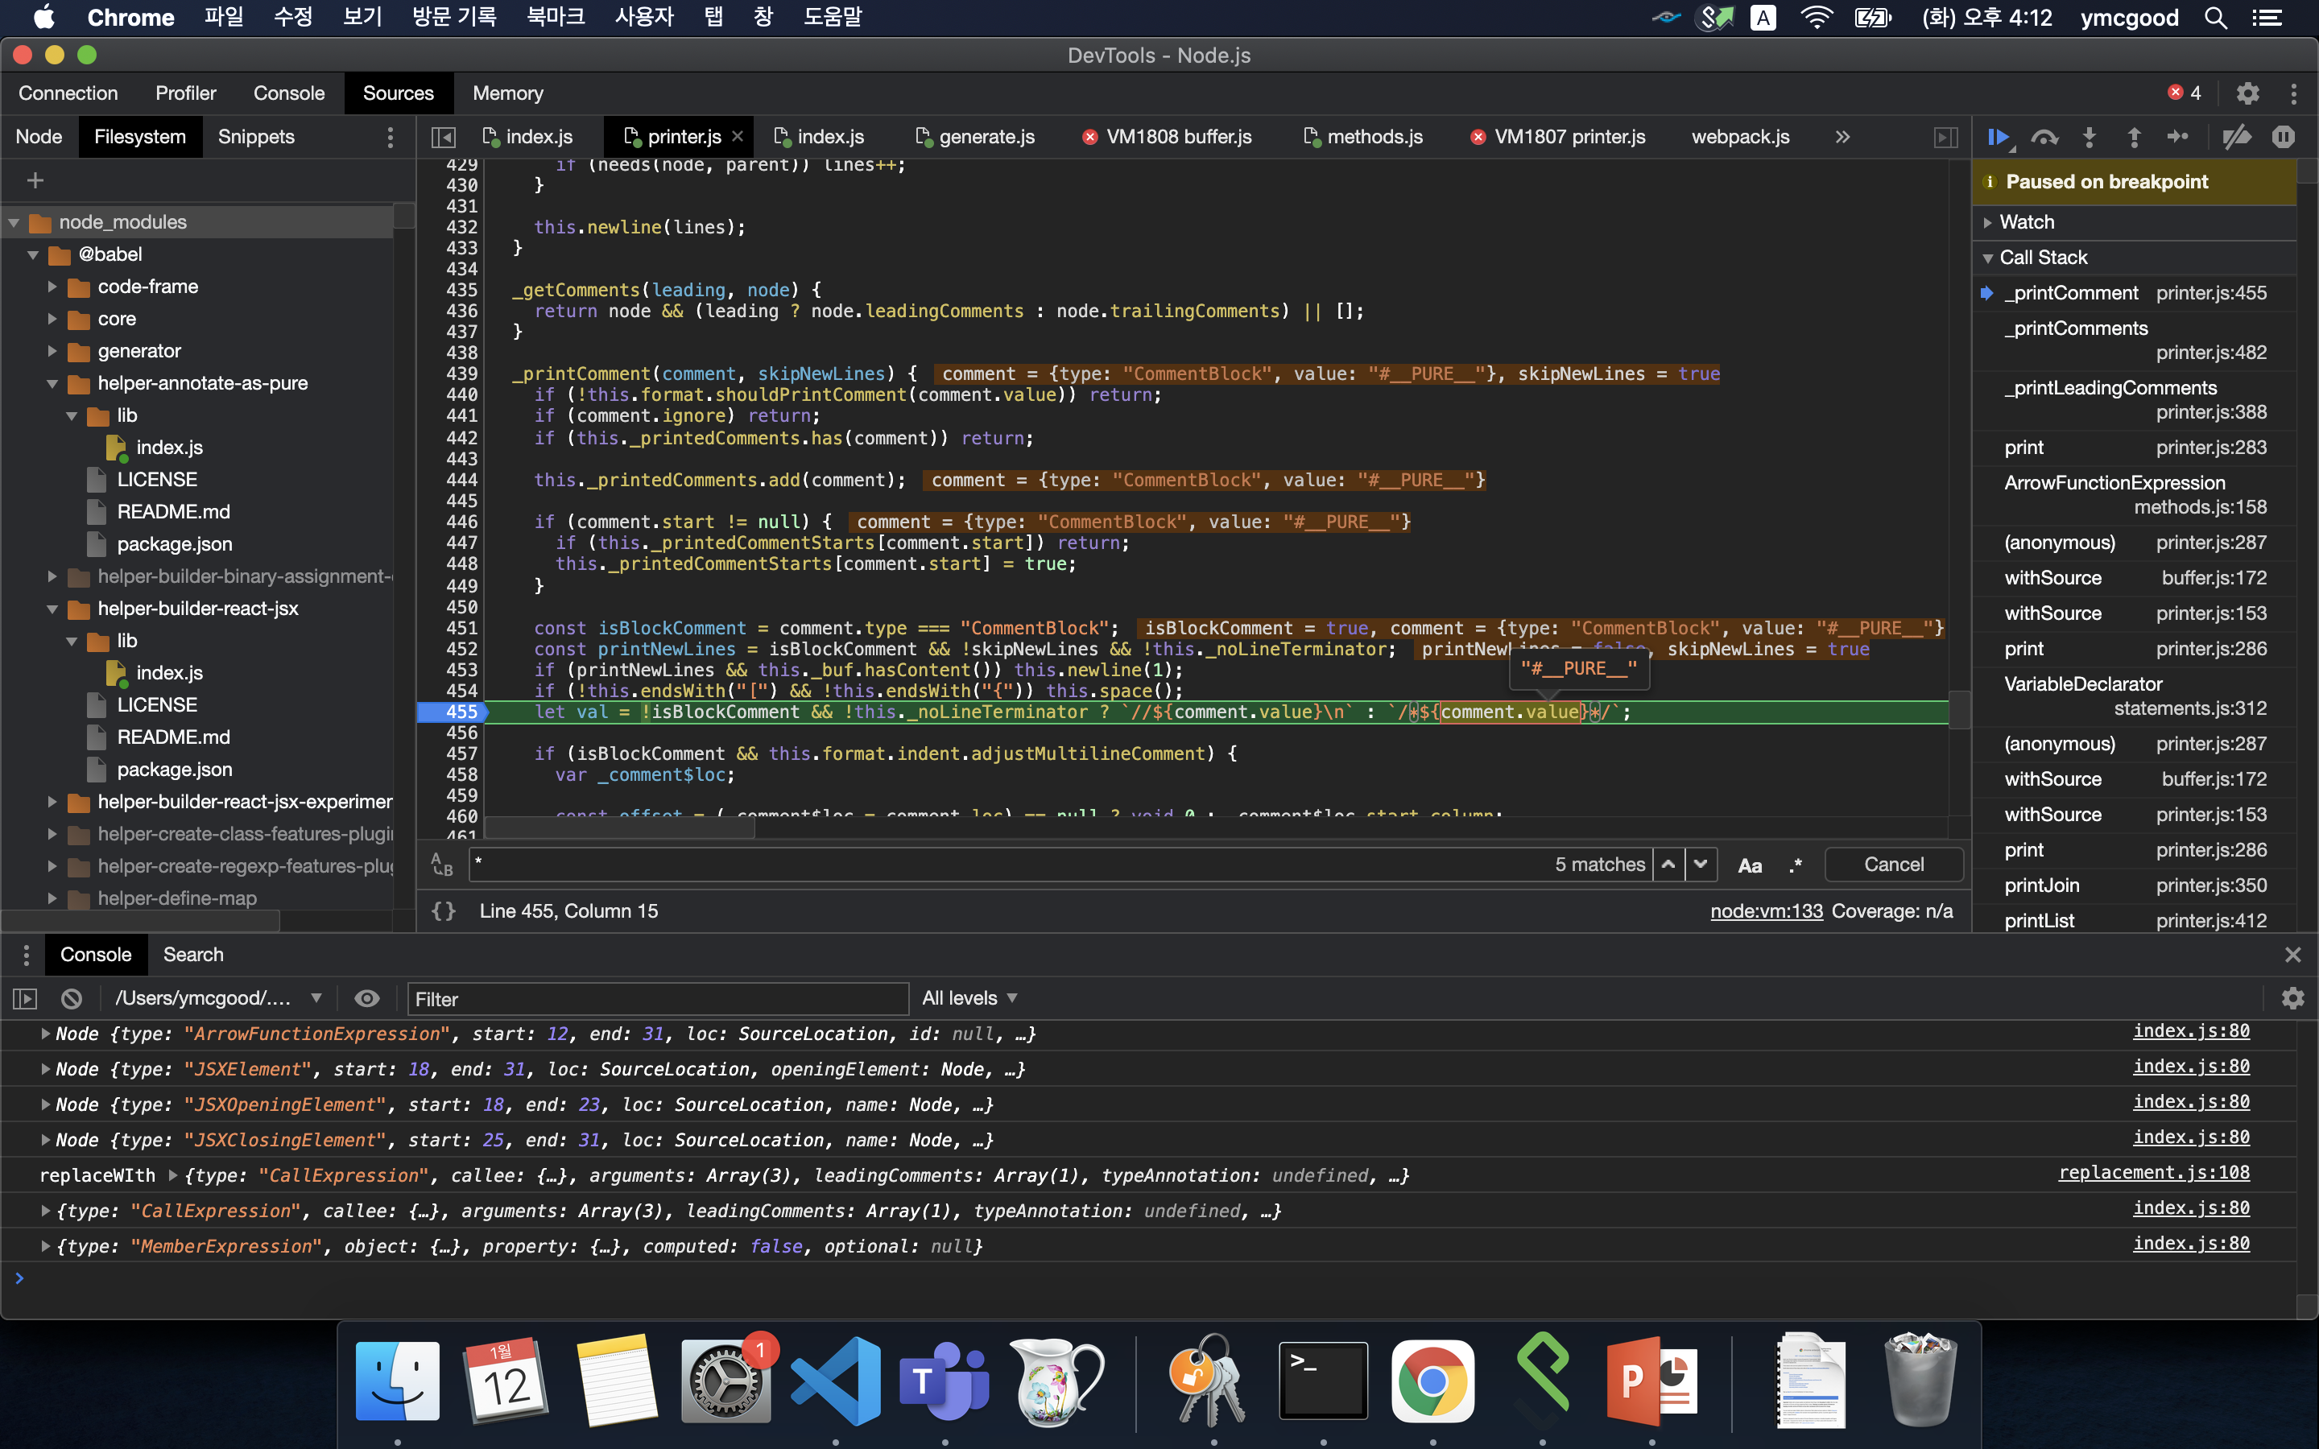This screenshot has width=2319, height=1449.
Task: Toggle regex search mode in find bar
Action: coord(1793,865)
